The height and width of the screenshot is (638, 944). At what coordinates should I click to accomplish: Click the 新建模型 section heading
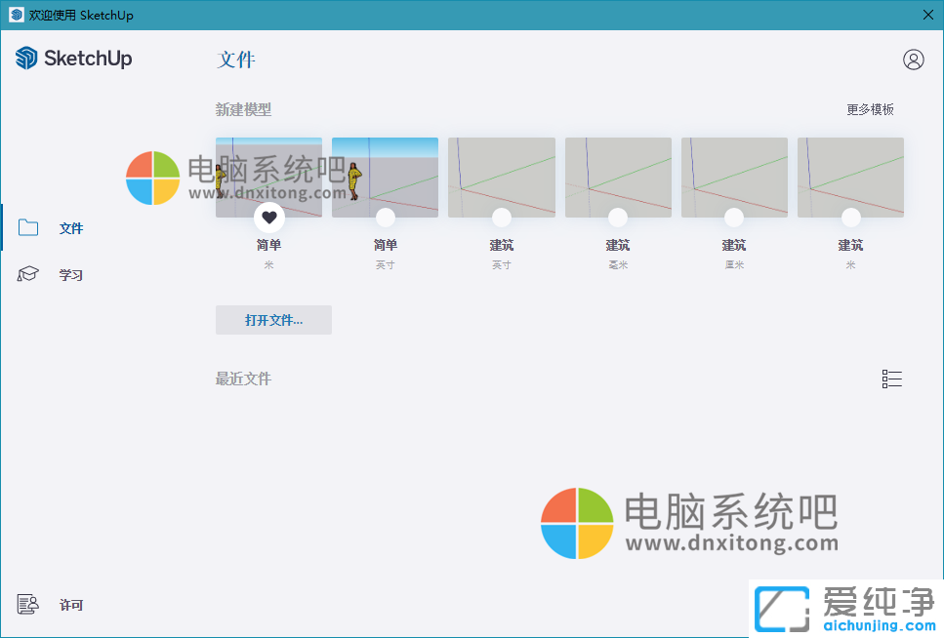pos(243,109)
